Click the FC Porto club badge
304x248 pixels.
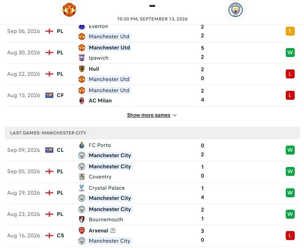click(x=82, y=145)
